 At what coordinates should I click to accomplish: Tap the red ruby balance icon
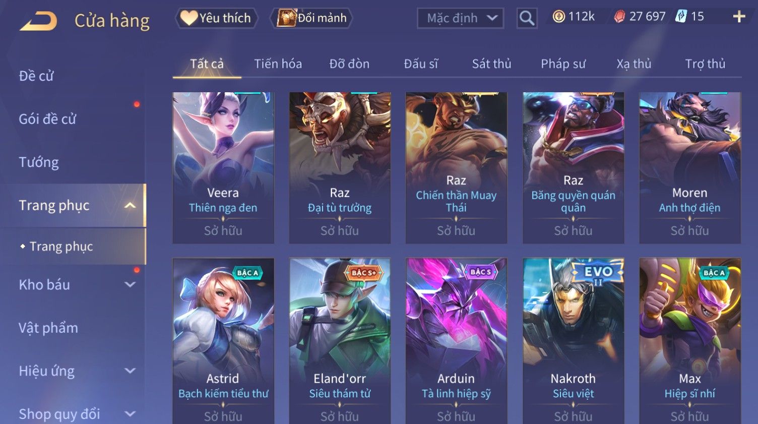pos(619,17)
